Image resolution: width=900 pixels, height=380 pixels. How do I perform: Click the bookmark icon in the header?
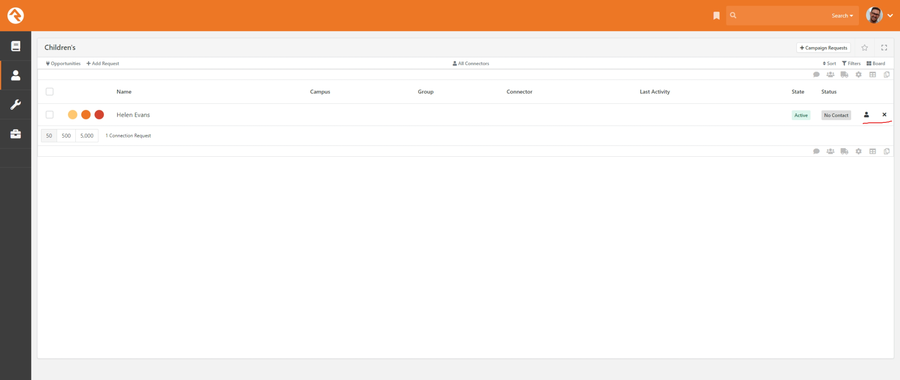tap(716, 15)
